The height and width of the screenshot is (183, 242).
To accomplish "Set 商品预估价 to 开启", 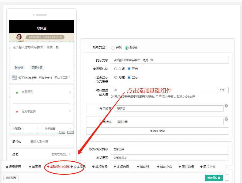I will coord(129,69).
